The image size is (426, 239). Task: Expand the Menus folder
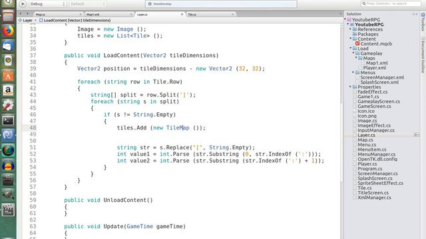(x=353, y=72)
